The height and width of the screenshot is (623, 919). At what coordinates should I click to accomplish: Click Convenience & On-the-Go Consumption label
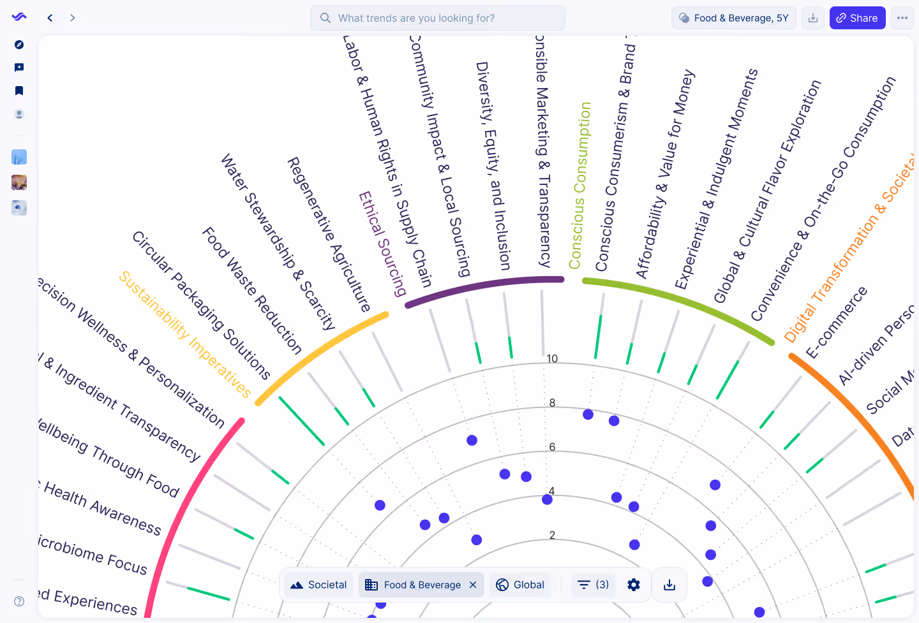tap(823, 198)
